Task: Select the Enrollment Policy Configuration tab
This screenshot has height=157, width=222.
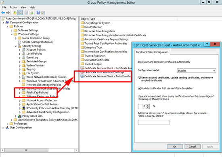Action: 152,52
